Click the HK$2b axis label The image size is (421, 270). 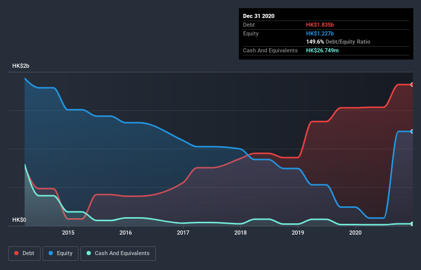[x=21, y=66]
